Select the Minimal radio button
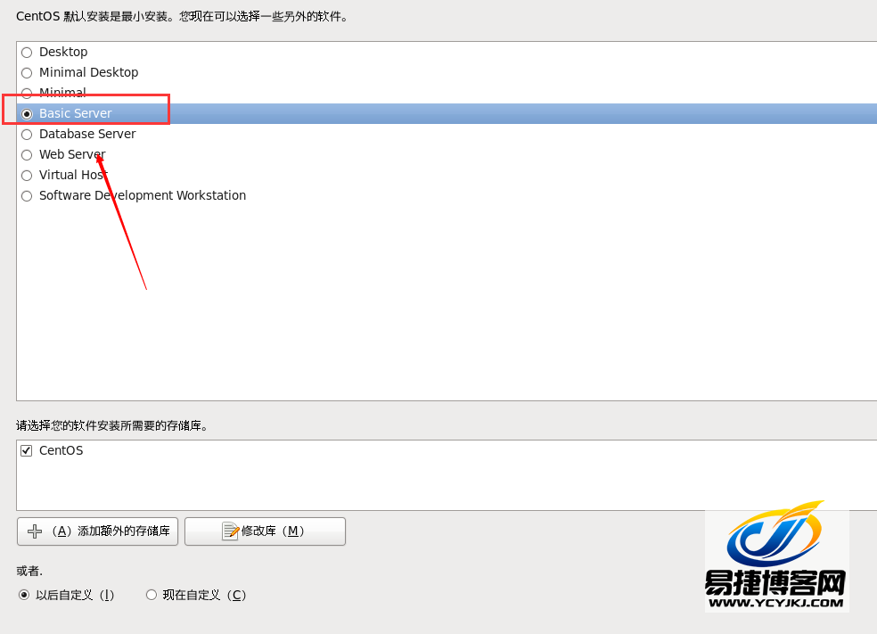Viewport: 877px width, 634px height. [x=27, y=93]
